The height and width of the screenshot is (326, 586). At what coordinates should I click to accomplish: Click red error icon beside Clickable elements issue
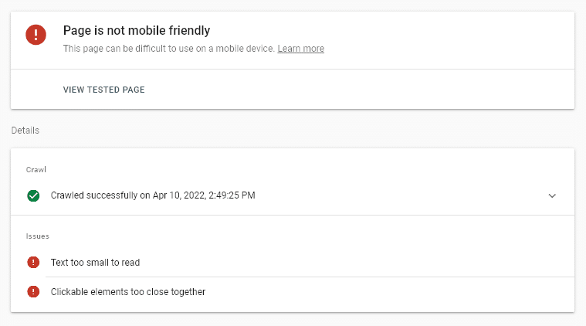33,291
